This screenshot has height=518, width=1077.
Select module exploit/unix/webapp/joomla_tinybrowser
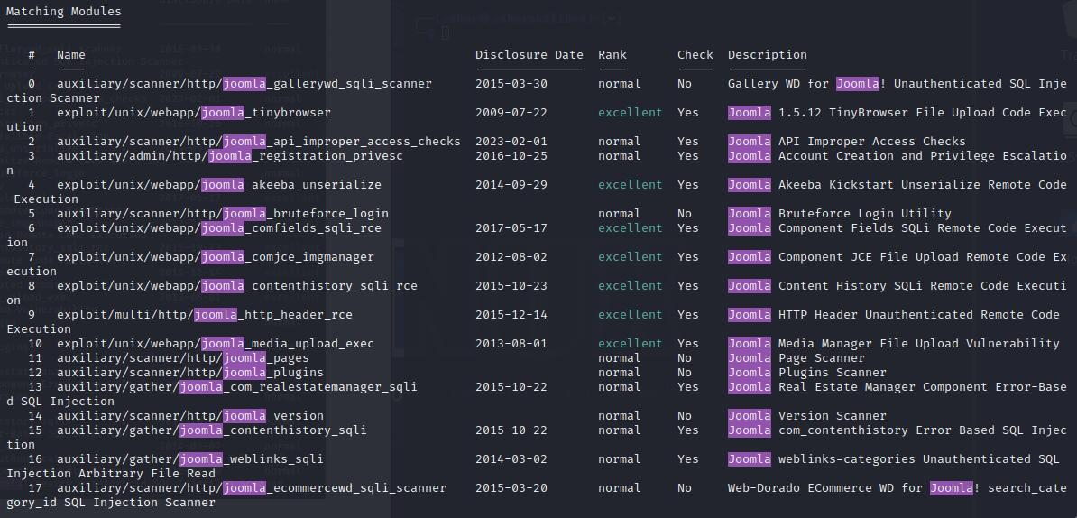194,113
